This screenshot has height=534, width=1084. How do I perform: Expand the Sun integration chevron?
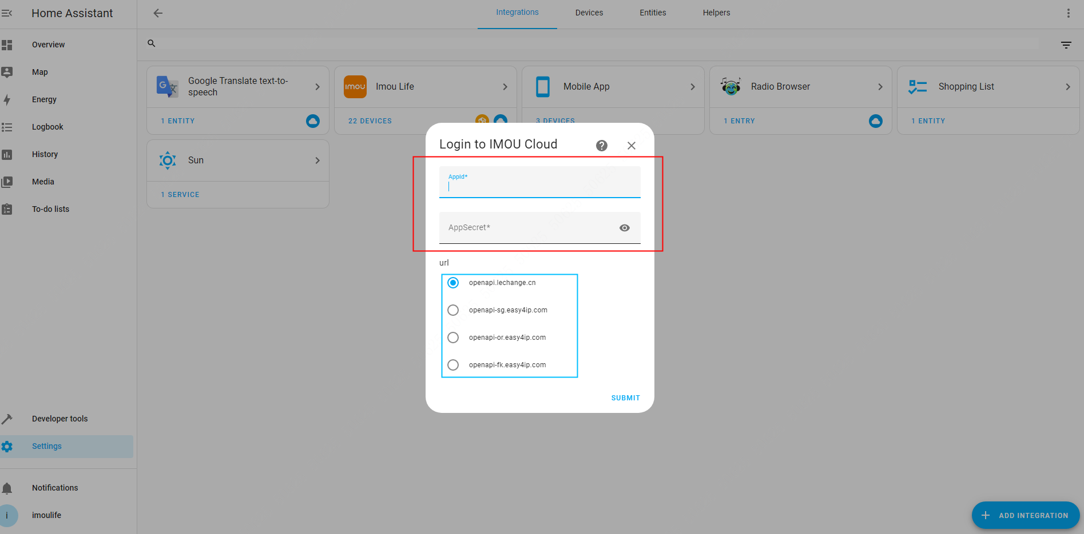click(x=317, y=160)
